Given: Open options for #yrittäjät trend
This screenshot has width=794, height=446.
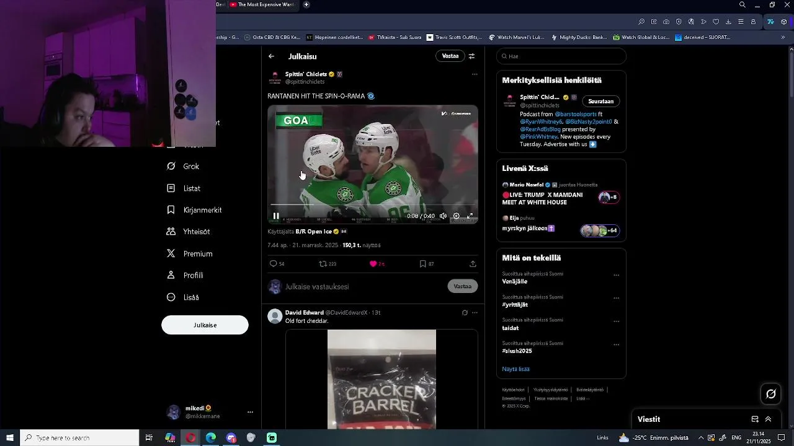Looking at the screenshot, I should (616, 298).
